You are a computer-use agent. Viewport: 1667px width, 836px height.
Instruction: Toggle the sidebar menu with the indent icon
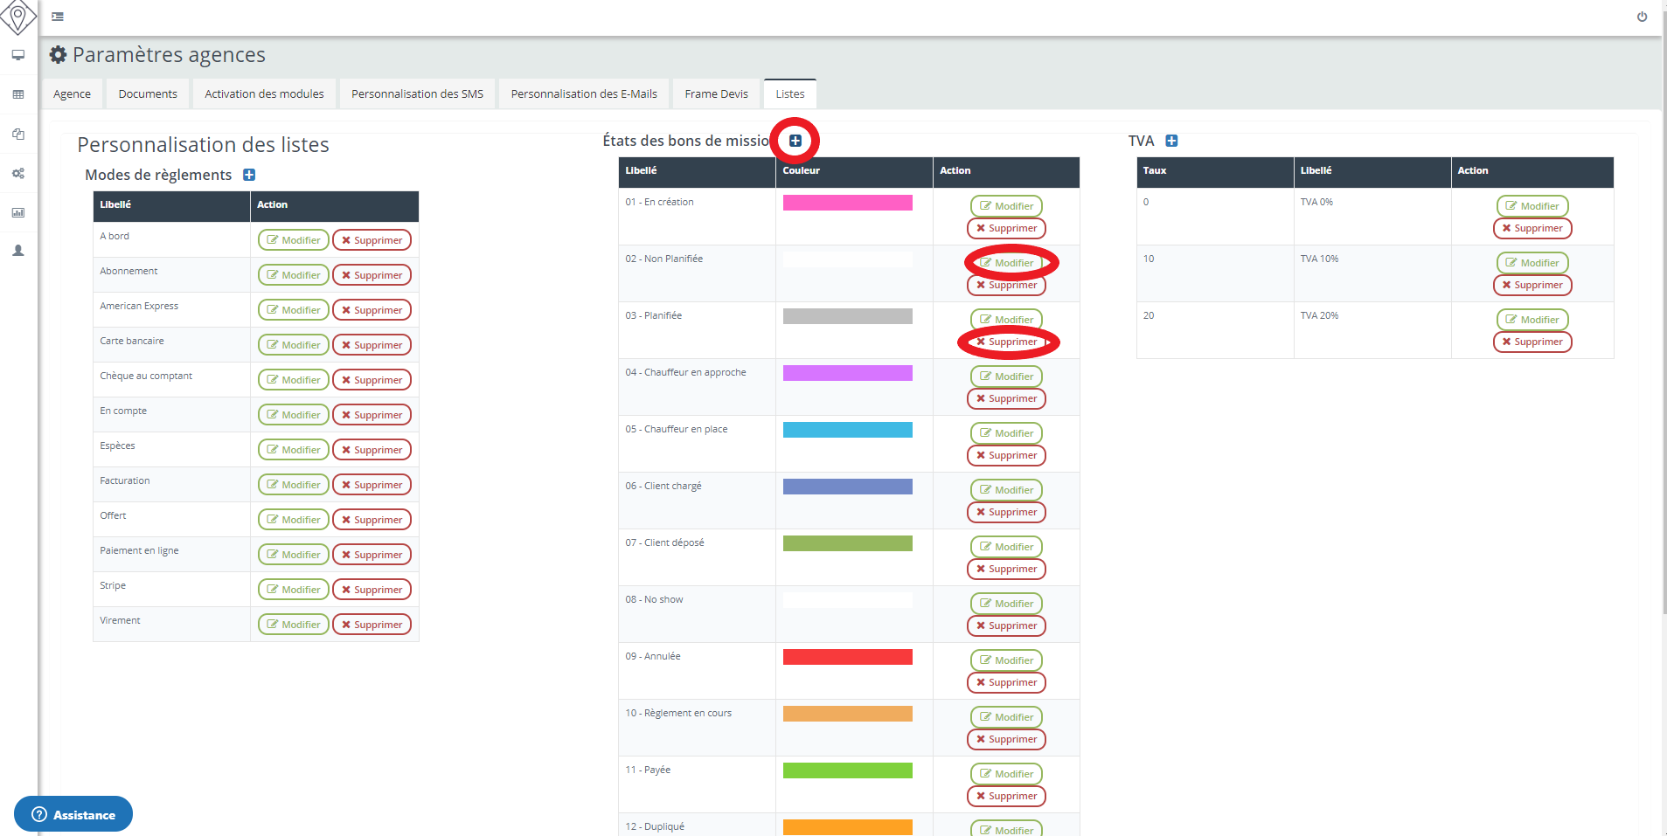coord(58,17)
